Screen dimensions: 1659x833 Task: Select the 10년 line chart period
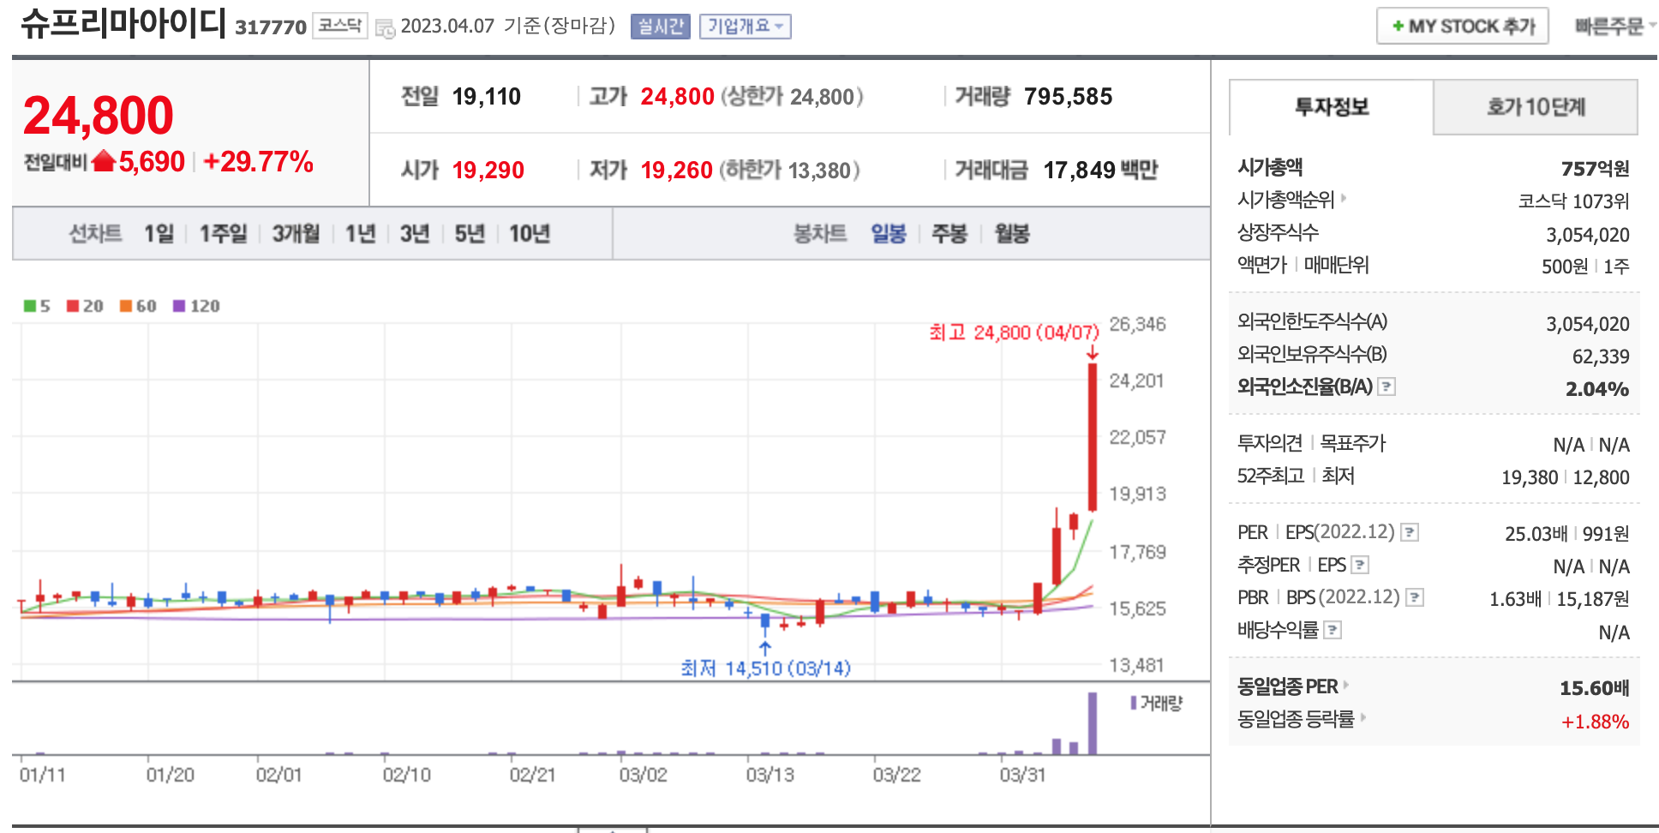(530, 233)
